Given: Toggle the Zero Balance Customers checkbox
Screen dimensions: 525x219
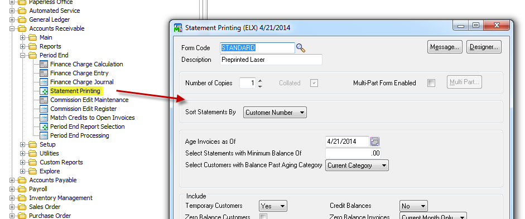Looking at the screenshot, I should [263, 216].
